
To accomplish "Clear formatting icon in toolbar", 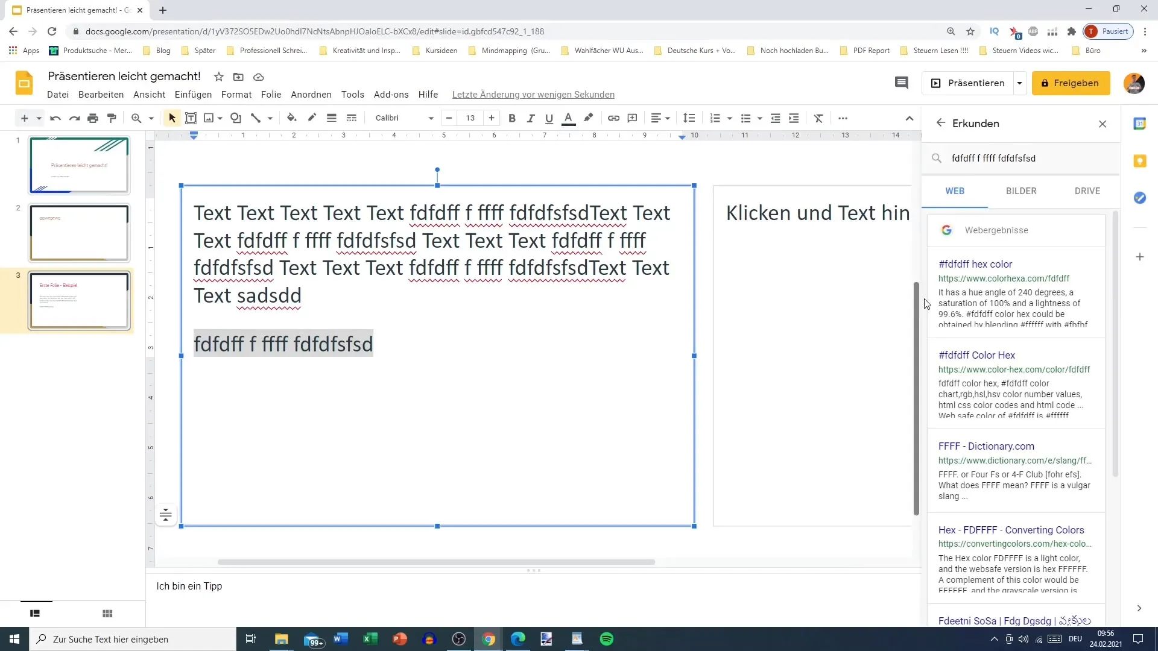I will tap(818, 118).
